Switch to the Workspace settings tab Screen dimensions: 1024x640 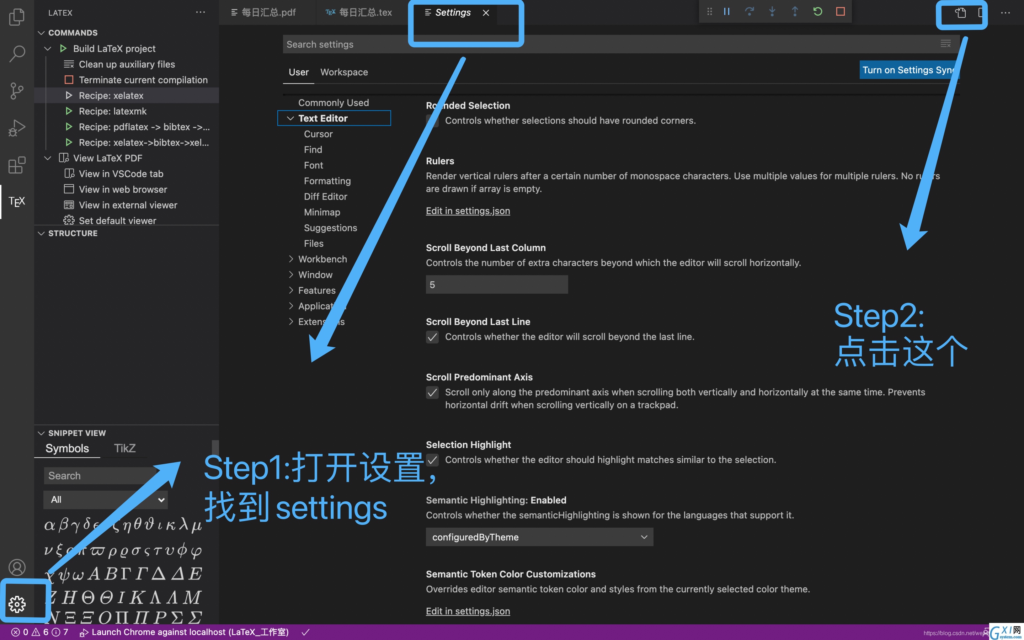coord(343,71)
